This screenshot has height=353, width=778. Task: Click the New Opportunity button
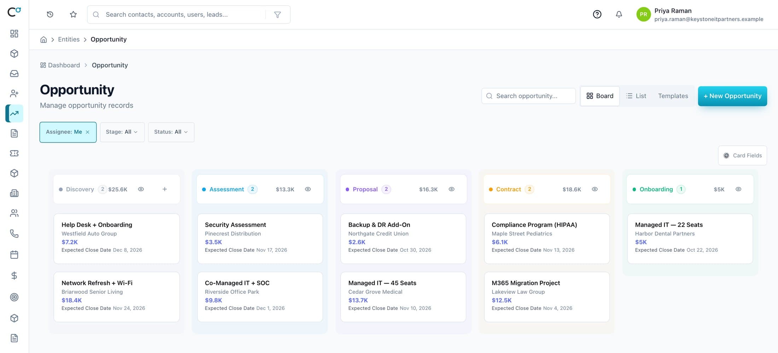(x=732, y=96)
